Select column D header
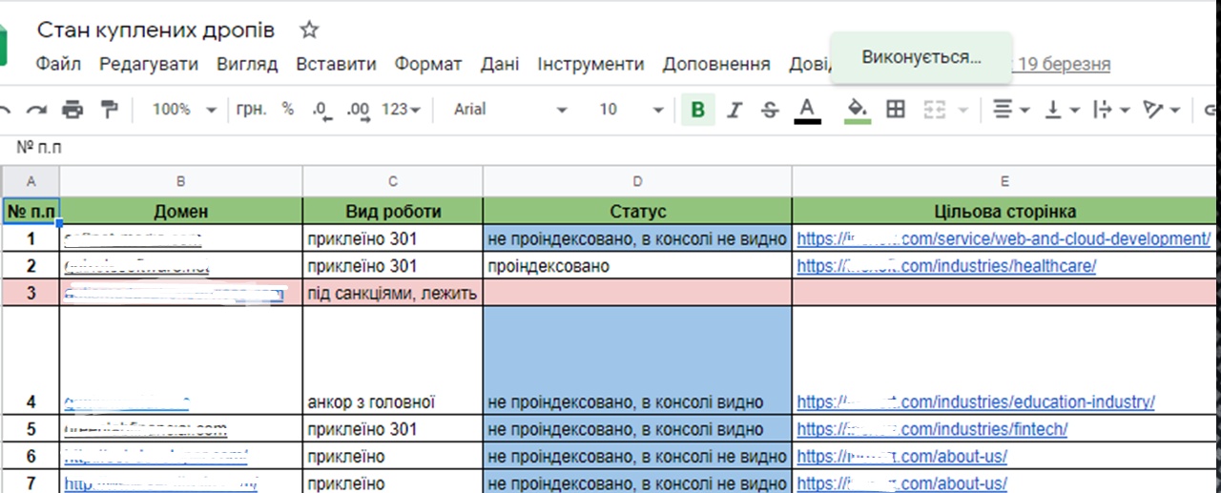 (637, 181)
